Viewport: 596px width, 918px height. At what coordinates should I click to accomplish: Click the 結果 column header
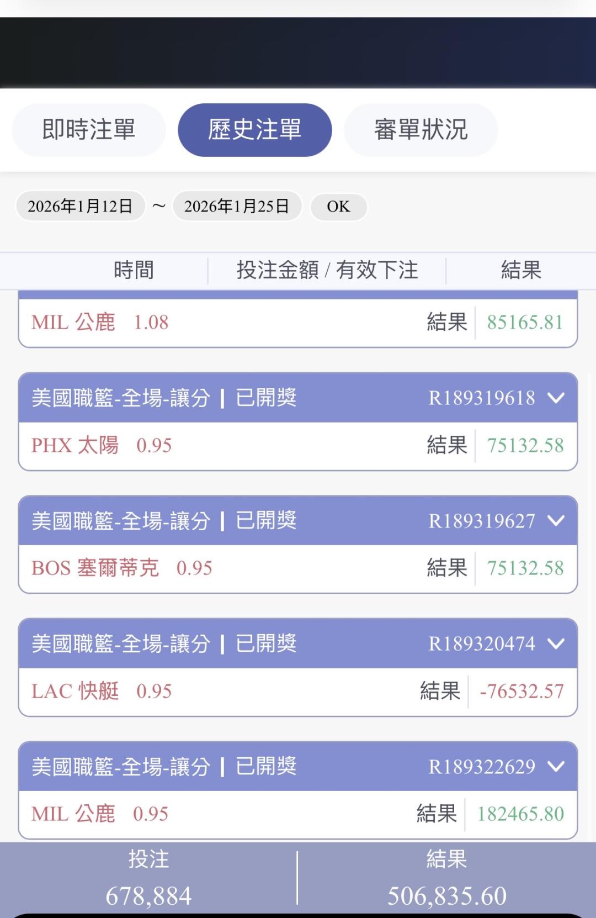(x=520, y=270)
